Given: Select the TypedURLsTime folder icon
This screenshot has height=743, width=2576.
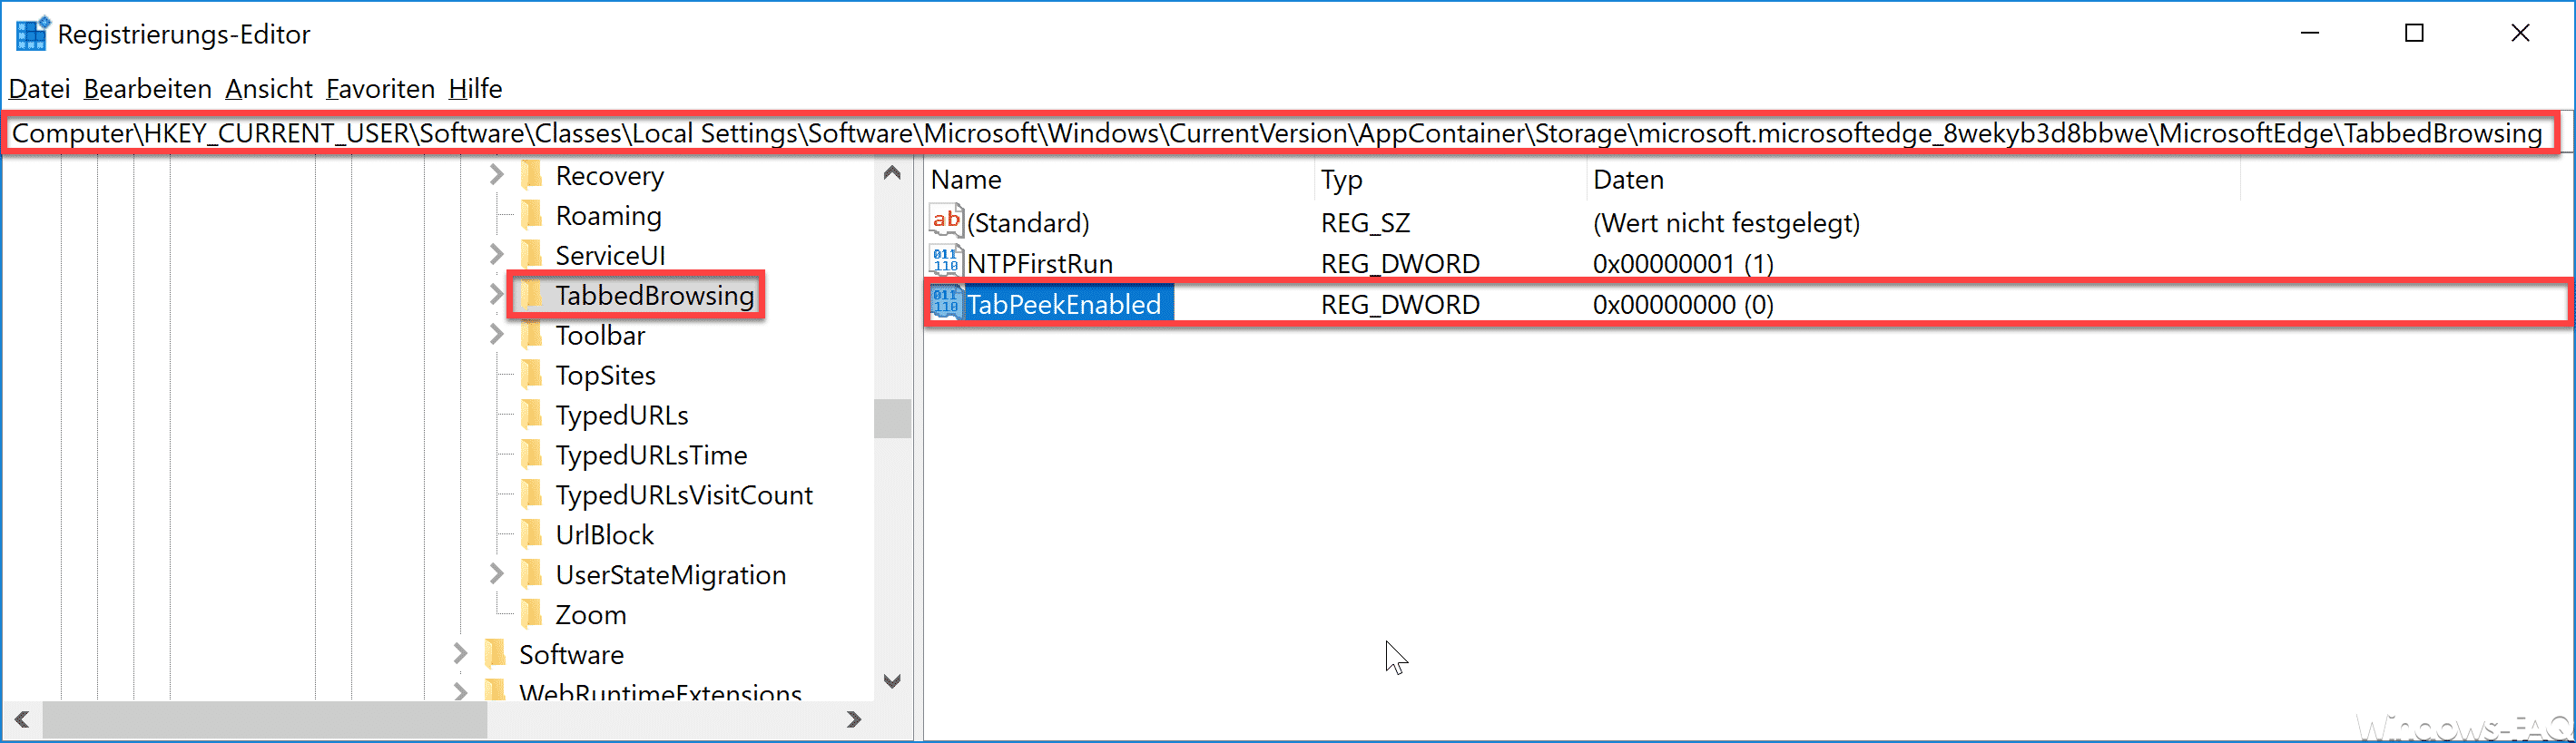Looking at the screenshot, I should [x=533, y=455].
